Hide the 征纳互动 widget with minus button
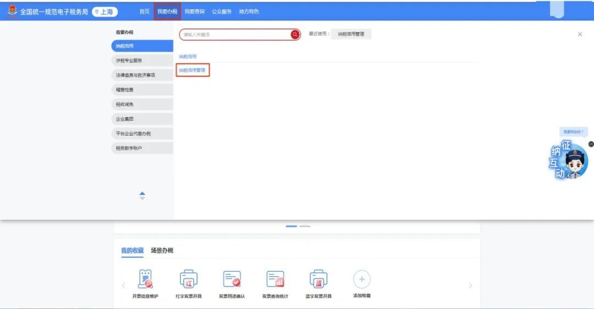The width and height of the screenshot is (594, 309). [x=591, y=144]
